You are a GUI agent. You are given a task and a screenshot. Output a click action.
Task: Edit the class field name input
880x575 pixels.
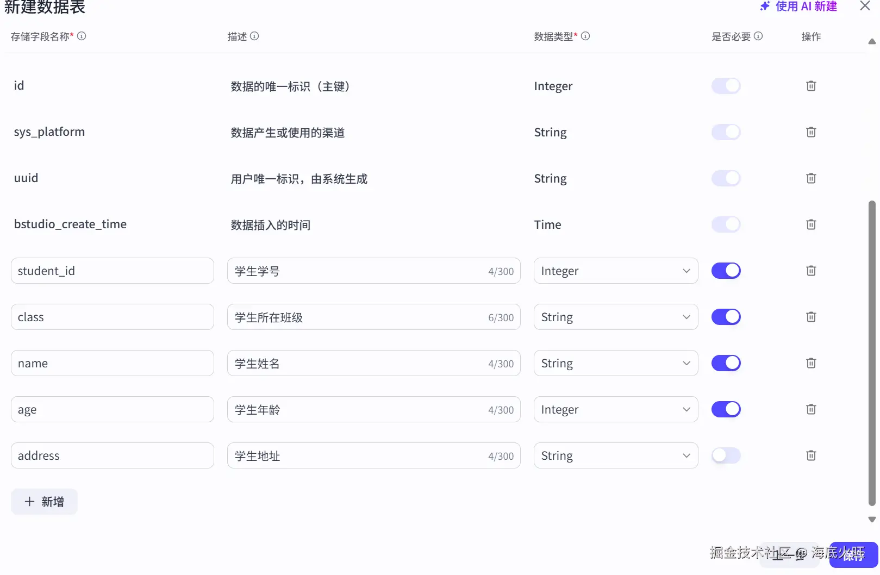tap(113, 317)
